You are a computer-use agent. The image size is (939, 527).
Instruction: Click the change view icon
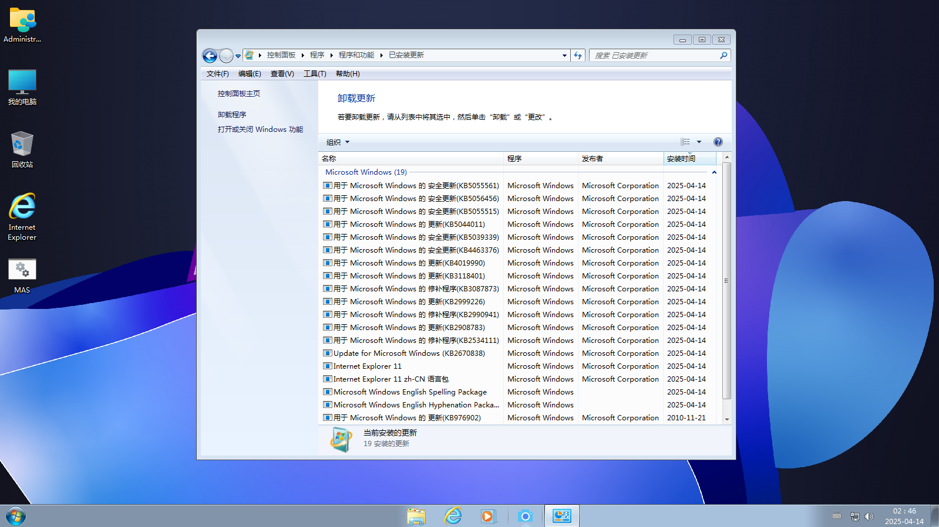pyautogui.click(x=685, y=142)
